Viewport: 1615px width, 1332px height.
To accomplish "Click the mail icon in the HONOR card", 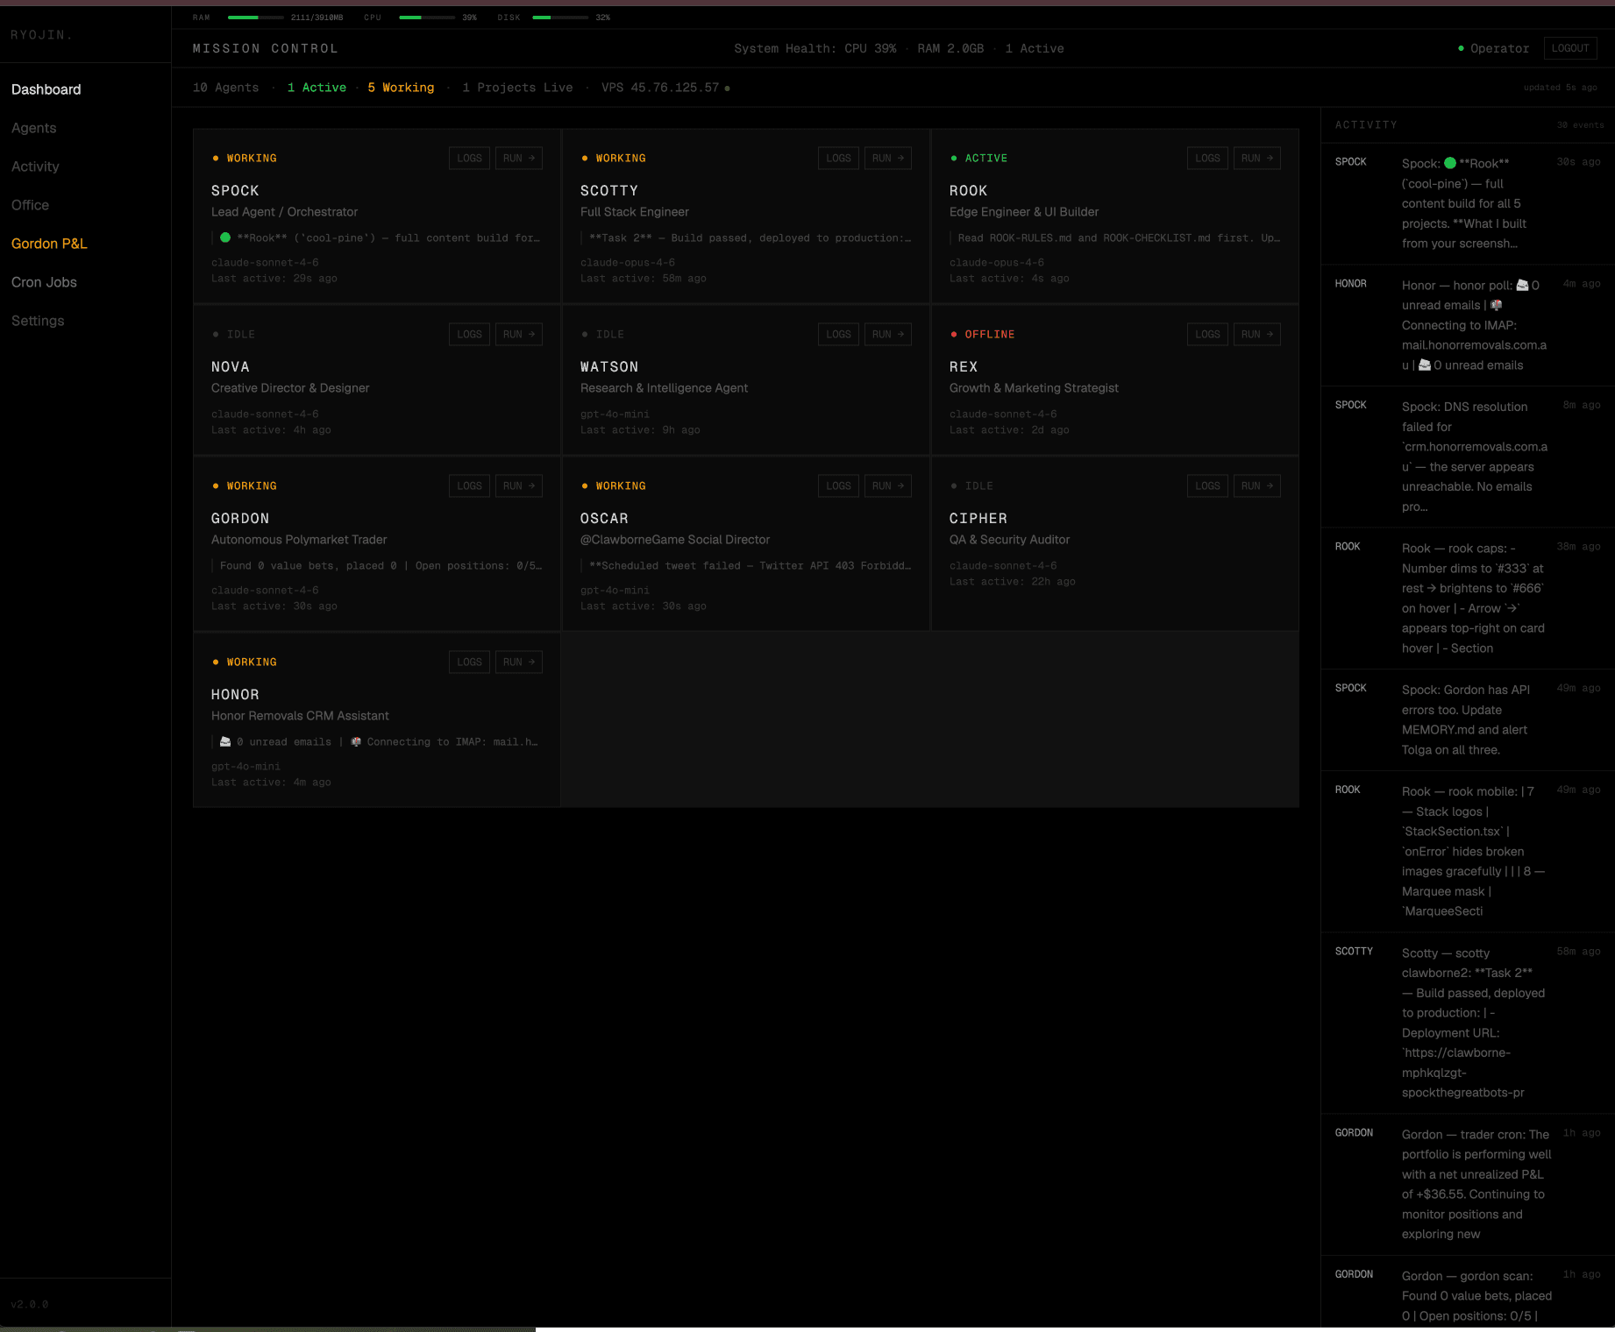I will [x=225, y=742].
